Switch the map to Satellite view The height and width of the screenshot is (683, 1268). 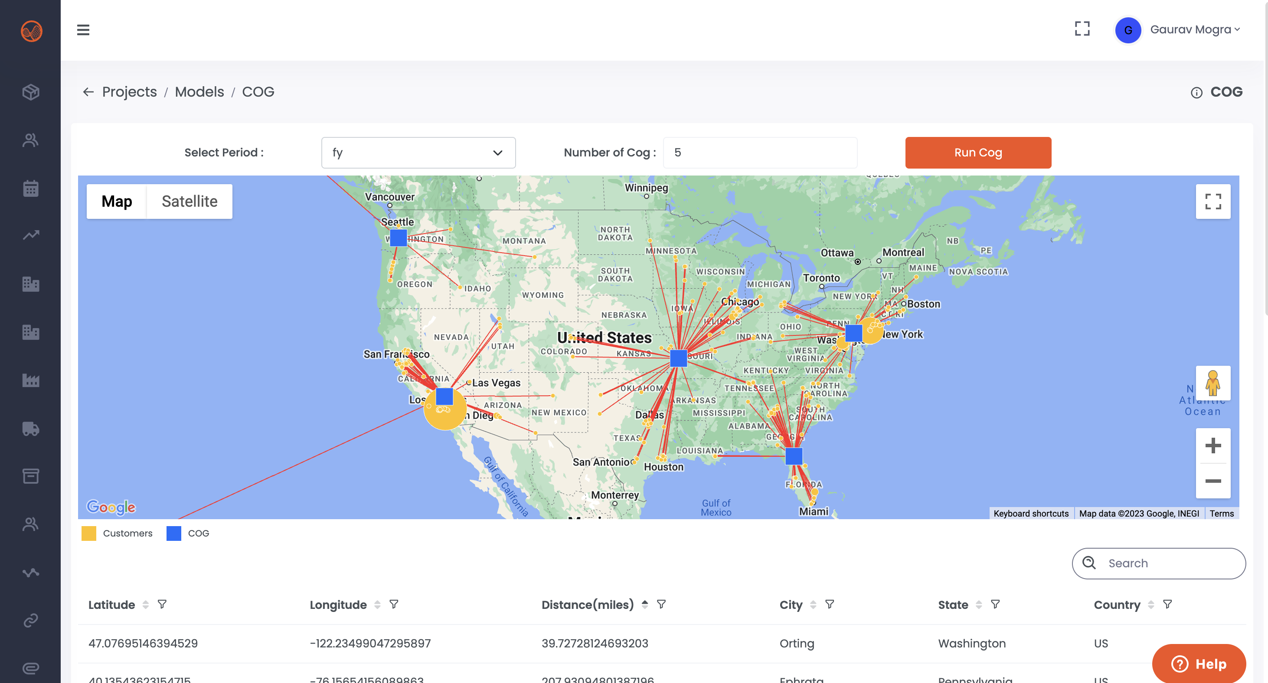pos(190,201)
